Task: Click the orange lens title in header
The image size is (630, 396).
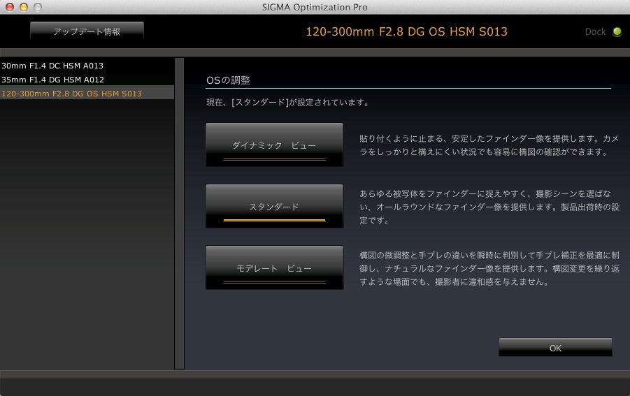Action: (407, 31)
